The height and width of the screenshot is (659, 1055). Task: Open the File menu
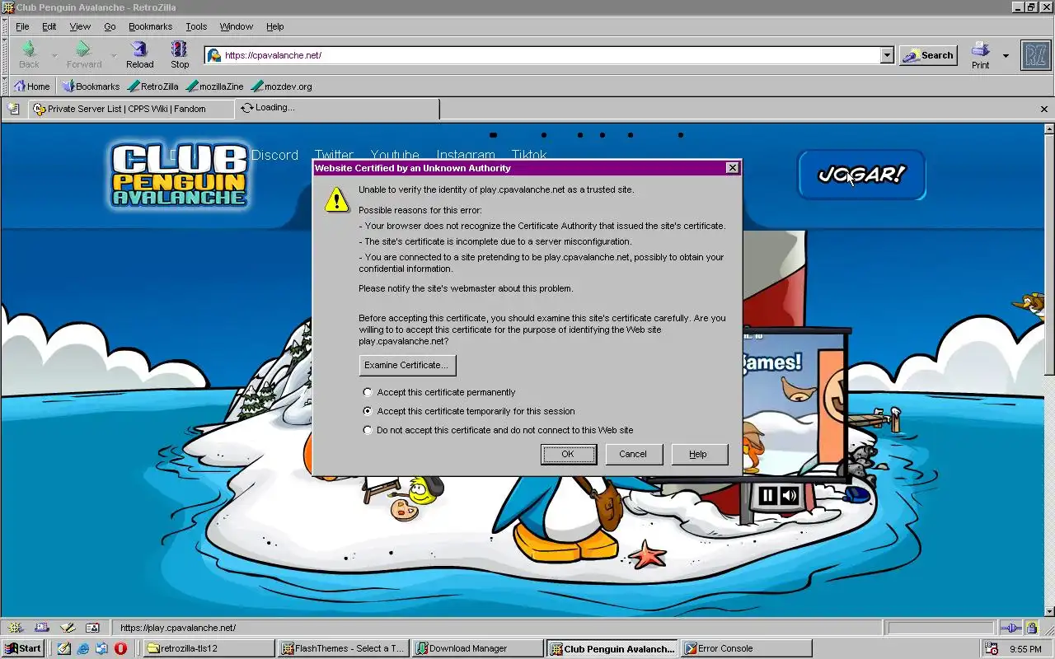tap(22, 26)
